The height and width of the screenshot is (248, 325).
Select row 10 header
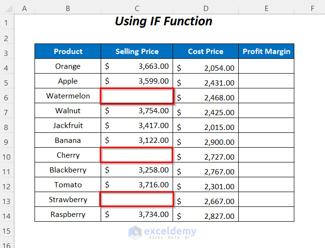7,155
